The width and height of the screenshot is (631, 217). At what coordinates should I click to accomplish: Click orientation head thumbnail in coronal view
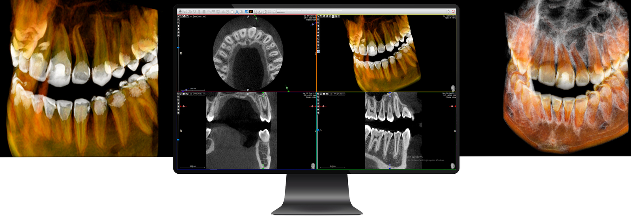click(313, 166)
